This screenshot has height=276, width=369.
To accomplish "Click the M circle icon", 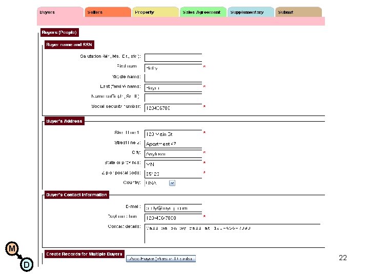I will 12,248.
